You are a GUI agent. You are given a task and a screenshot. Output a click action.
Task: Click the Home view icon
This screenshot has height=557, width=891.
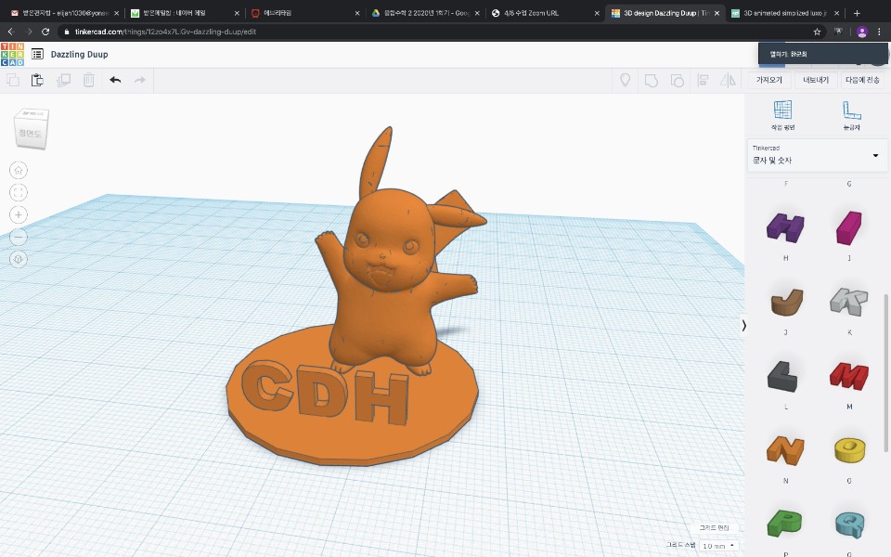[19, 170]
